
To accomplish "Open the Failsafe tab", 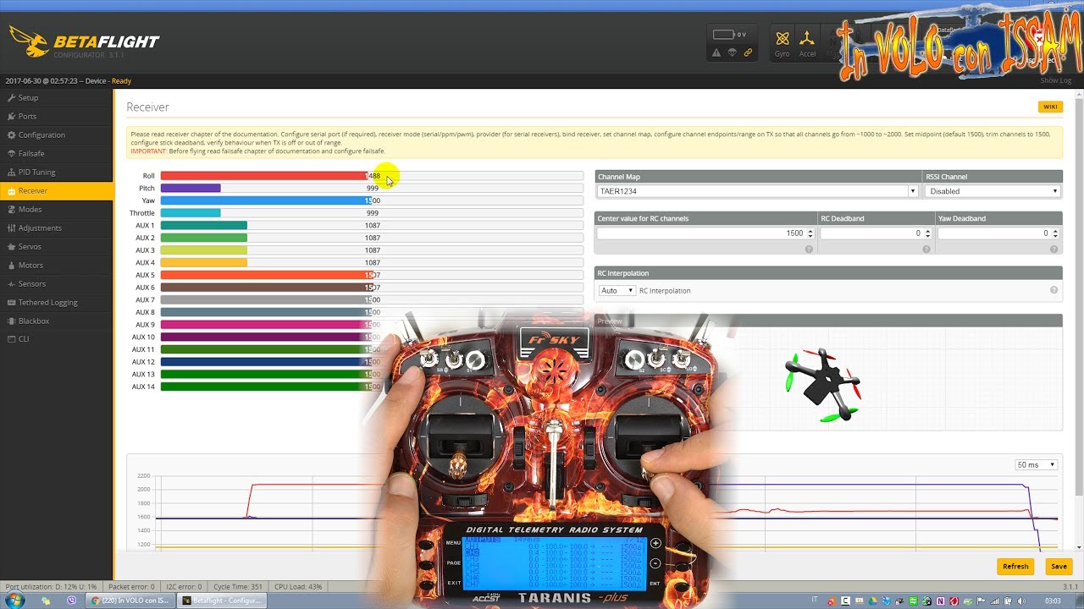I will [x=56, y=153].
